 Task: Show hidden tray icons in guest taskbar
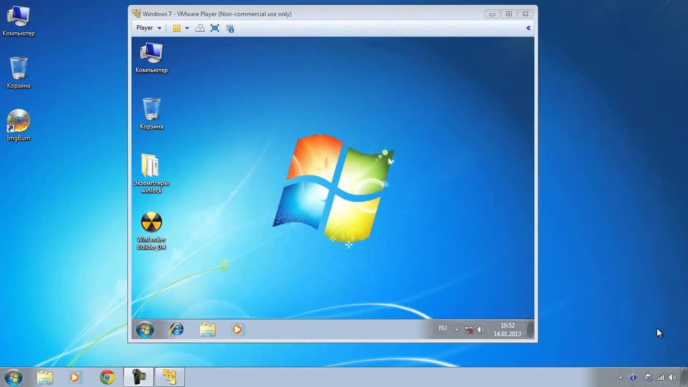coord(456,329)
